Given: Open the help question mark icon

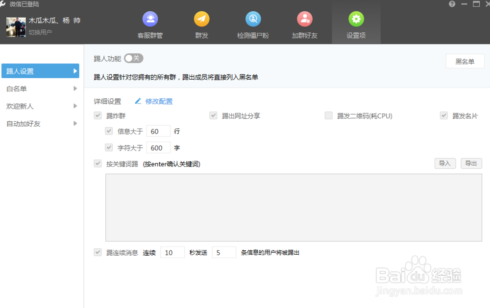Looking at the screenshot, I should click(x=451, y=4).
